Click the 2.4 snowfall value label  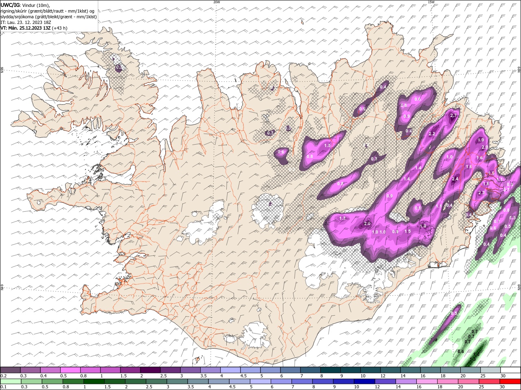[455, 179]
